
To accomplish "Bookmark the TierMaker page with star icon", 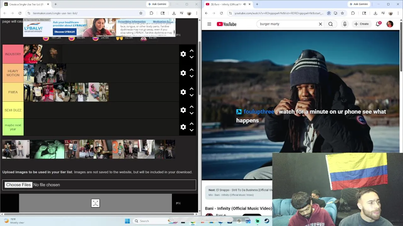I will pos(141,13).
